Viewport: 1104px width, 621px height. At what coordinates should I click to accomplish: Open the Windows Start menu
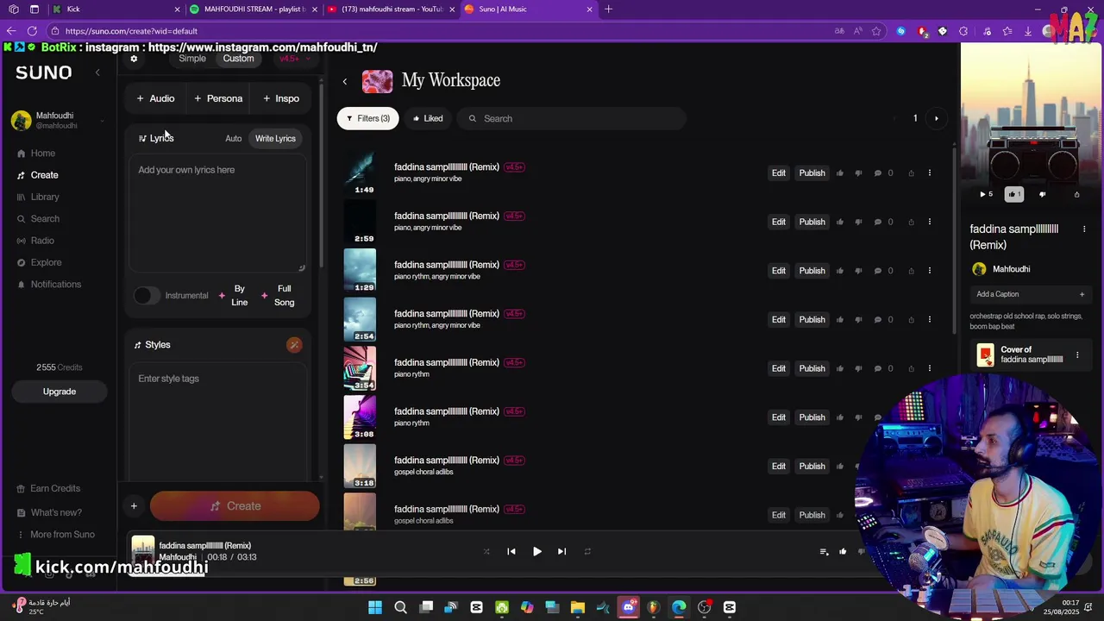pyautogui.click(x=375, y=608)
